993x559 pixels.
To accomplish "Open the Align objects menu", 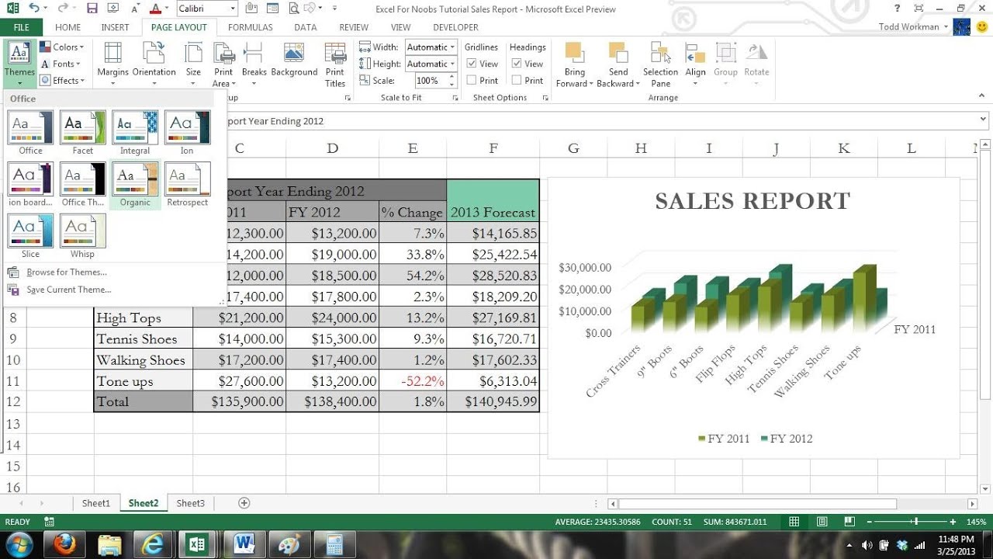I will (x=695, y=62).
